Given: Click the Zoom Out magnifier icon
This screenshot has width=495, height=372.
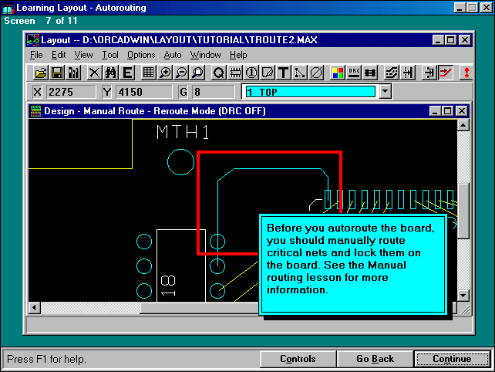Looking at the screenshot, I should tap(181, 73).
